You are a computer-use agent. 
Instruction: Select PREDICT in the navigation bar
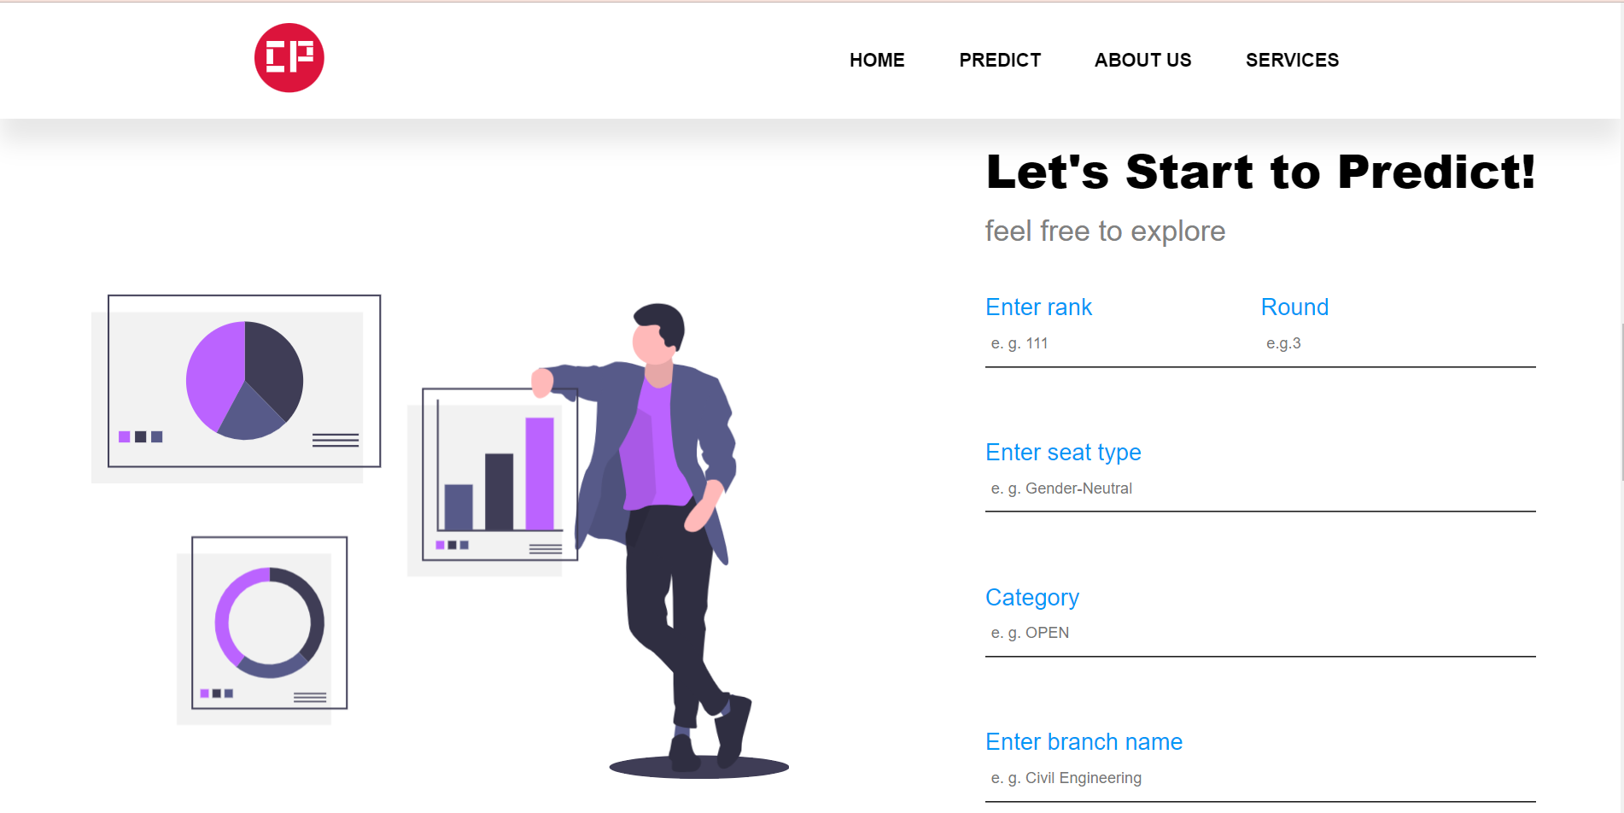pos(1000,60)
